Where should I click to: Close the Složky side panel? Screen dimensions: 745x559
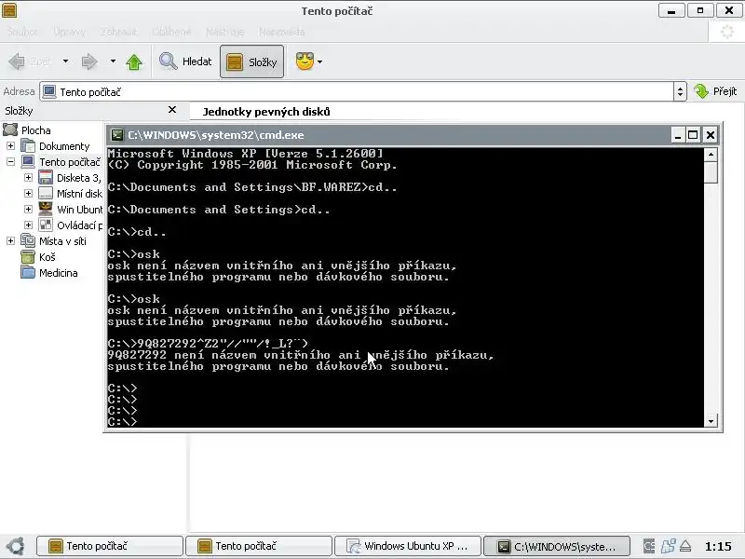[172, 110]
